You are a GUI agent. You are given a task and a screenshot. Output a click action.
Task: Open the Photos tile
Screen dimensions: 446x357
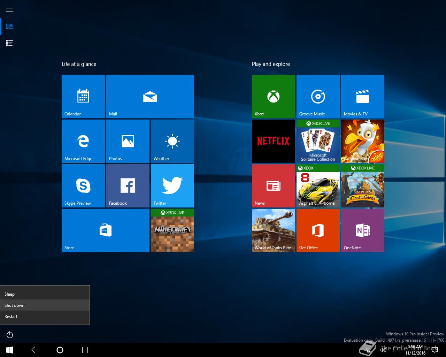[128, 141]
